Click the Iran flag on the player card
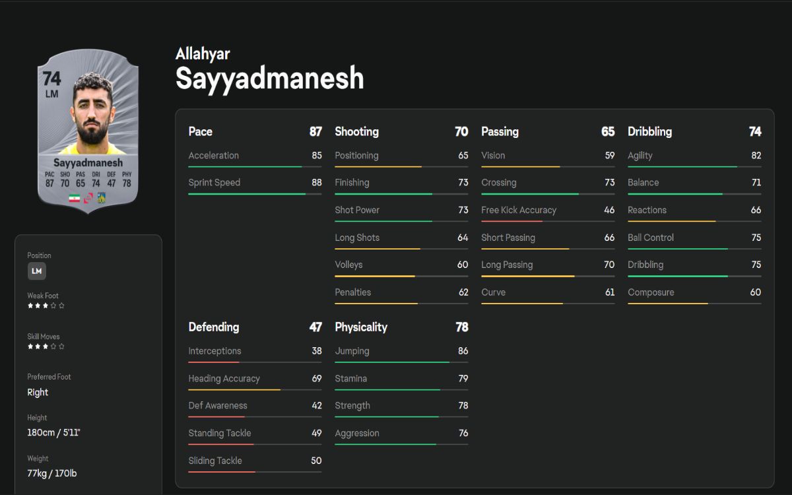The width and height of the screenshot is (792, 495). click(74, 198)
